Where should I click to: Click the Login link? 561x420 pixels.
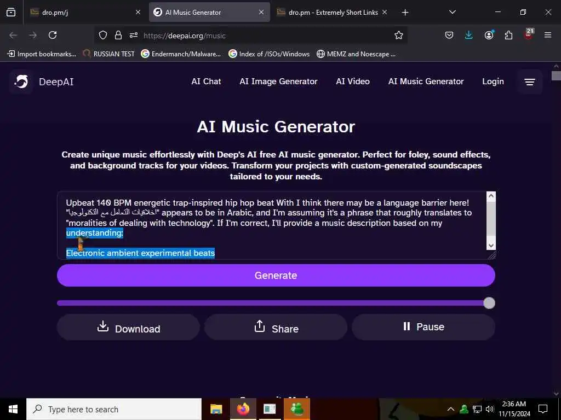coord(493,81)
